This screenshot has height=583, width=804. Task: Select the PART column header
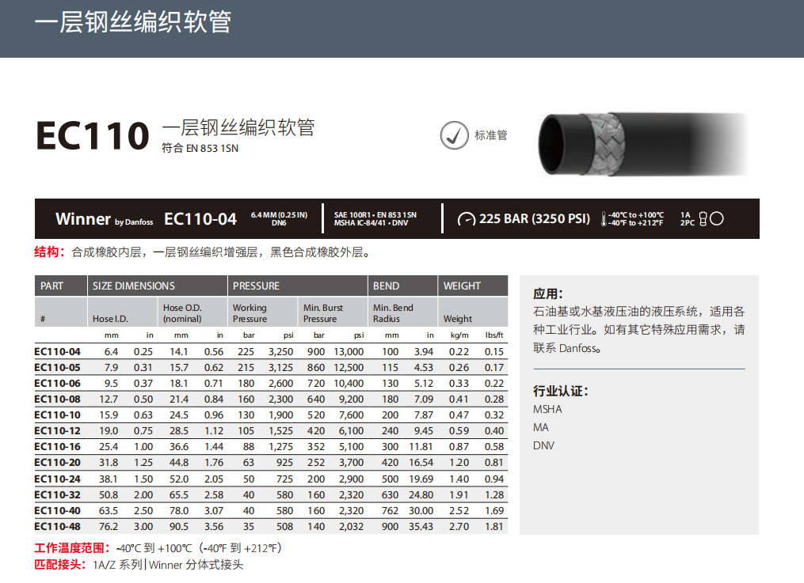click(52, 286)
